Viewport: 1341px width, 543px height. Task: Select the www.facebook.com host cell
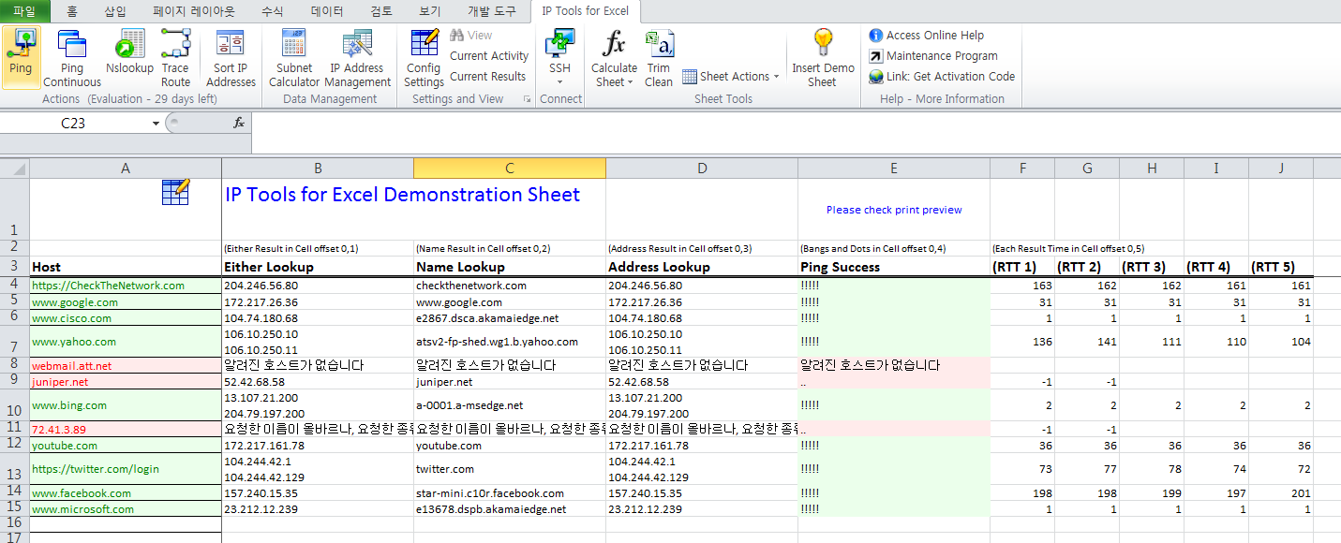(x=126, y=492)
